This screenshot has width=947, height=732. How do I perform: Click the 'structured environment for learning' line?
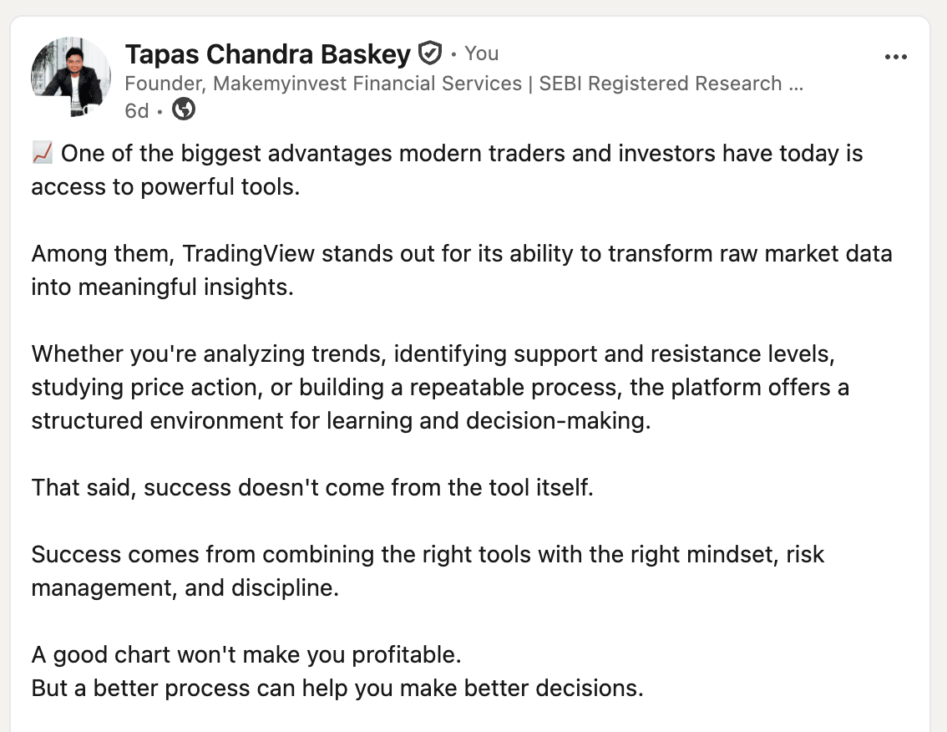pyautogui.click(x=342, y=420)
